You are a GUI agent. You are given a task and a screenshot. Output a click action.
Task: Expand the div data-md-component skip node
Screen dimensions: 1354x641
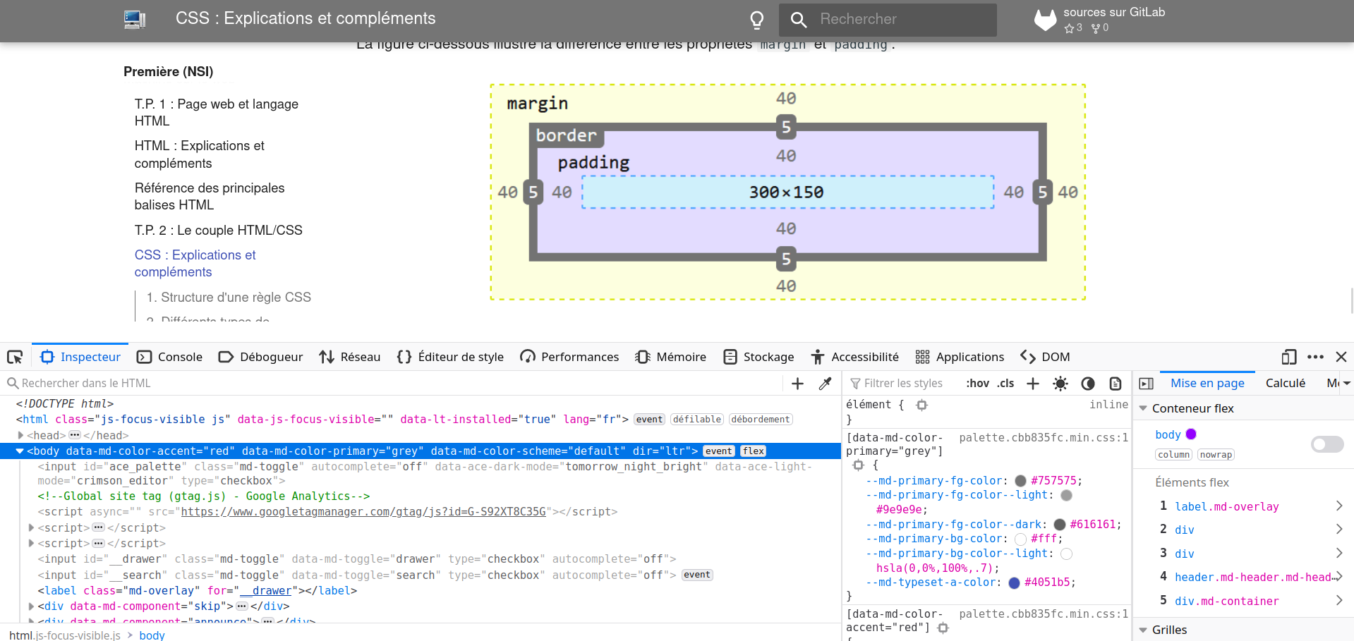pos(31,606)
